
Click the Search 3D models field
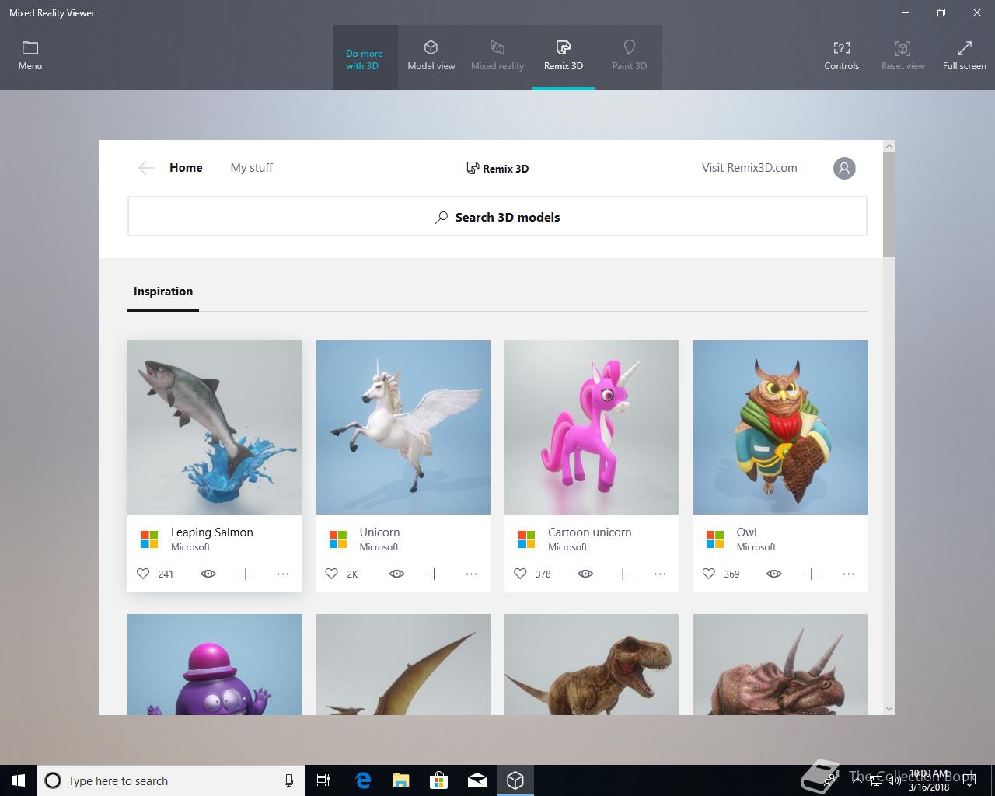click(x=497, y=216)
